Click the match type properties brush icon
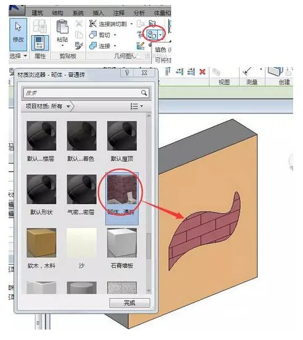The image size is (303, 340). tap(79, 46)
